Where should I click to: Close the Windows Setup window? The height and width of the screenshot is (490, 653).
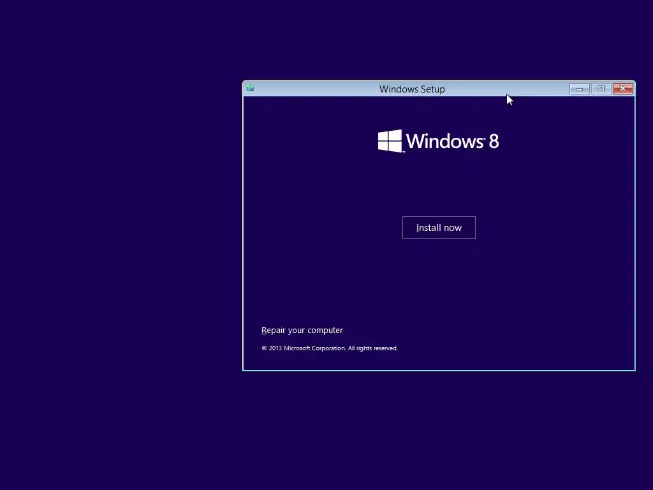pos(622,89)
